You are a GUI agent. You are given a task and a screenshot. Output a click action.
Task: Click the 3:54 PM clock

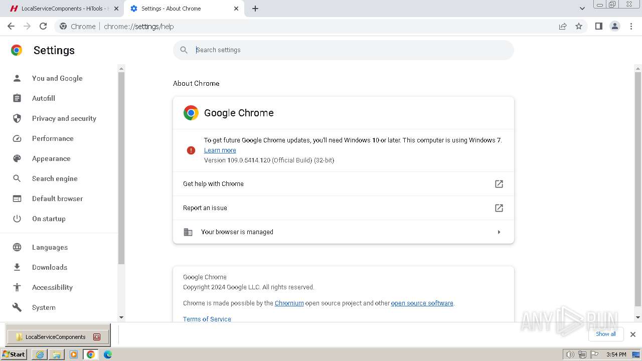click(616, 354)
